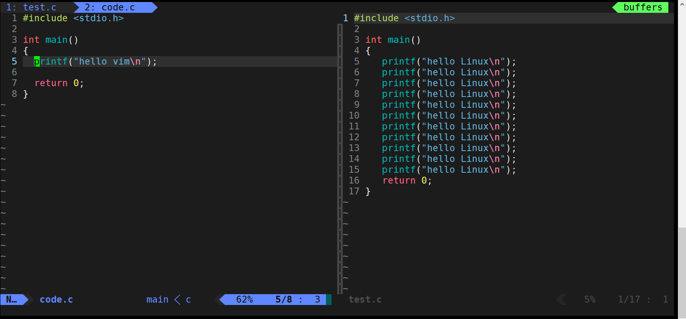
Task: Click the 5/8 line counter
Action: [283, 299]
